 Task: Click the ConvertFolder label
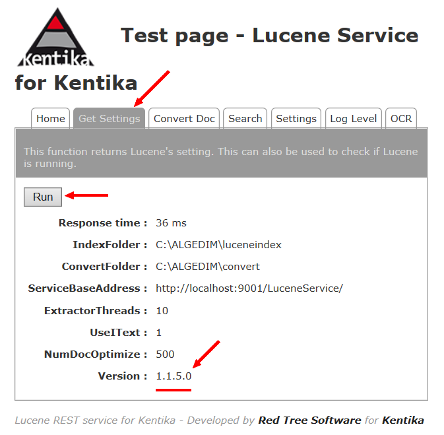104,267
